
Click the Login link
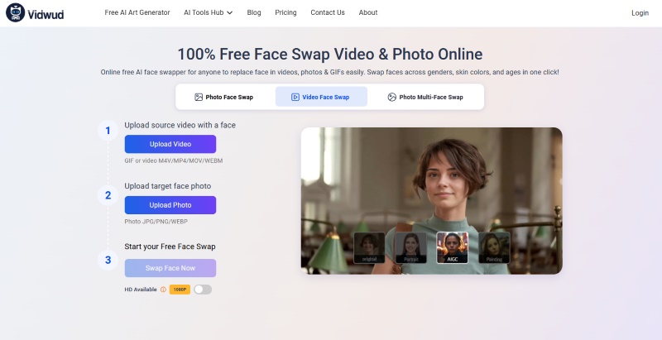pyautogui.click(x=640, y=13)
